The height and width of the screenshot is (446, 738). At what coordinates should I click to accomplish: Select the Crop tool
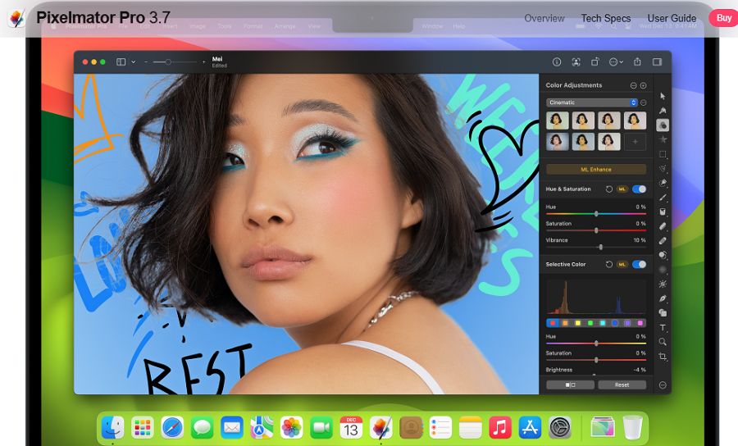663,357
